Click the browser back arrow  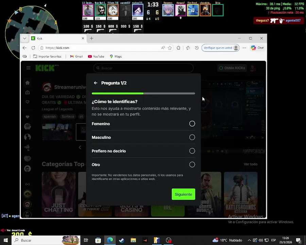24,48
